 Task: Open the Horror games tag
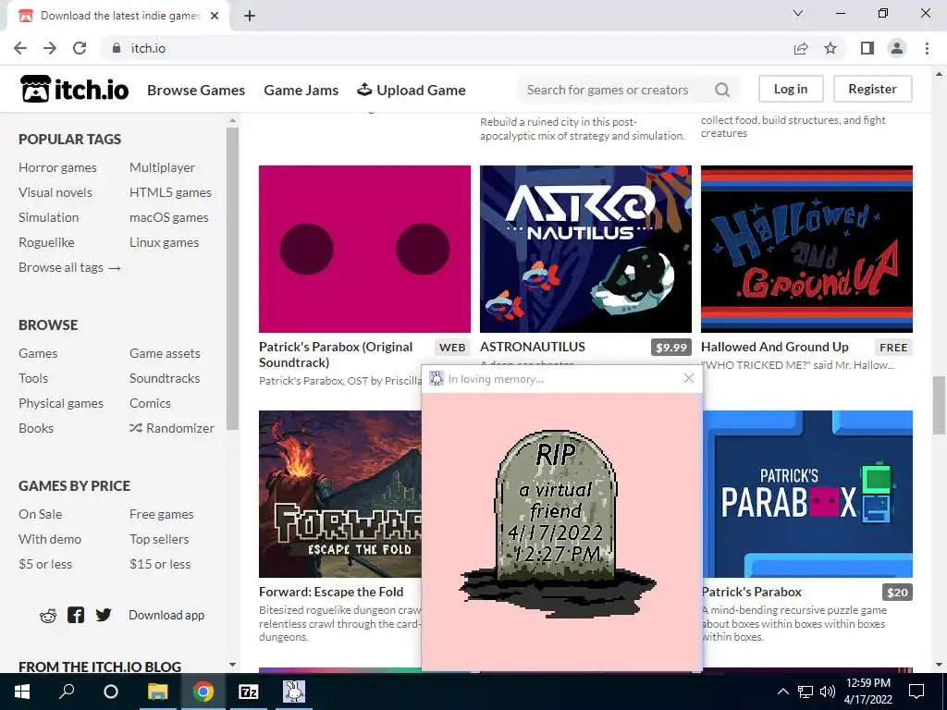click(57, 167)
